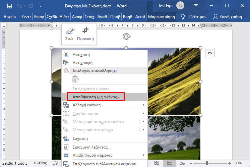The width and height of the screenshot is (250, 167).
Task: Open the Στοιχ (Mailings) ribbon tab
Action: [x=89, y=17]
